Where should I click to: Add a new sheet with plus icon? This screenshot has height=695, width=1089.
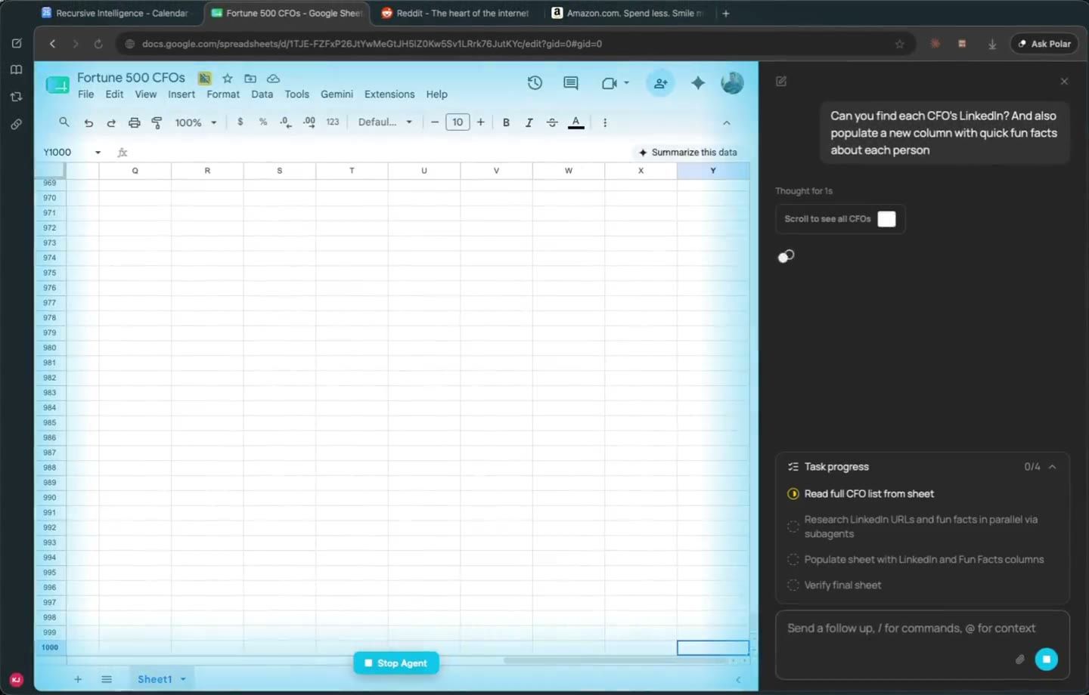[x=78, y=679]
